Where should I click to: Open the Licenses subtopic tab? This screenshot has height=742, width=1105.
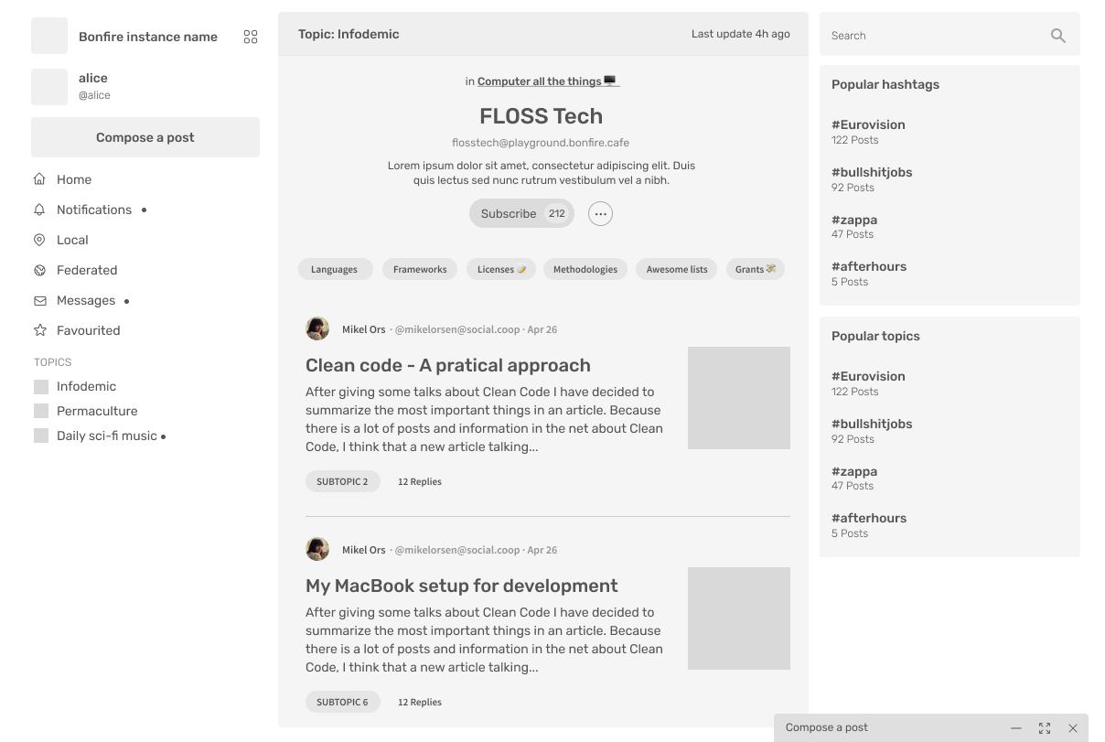[500, 269]
